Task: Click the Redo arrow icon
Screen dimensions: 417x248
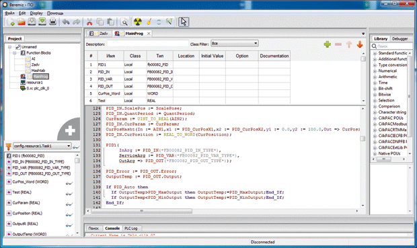Action: (76, 22)
